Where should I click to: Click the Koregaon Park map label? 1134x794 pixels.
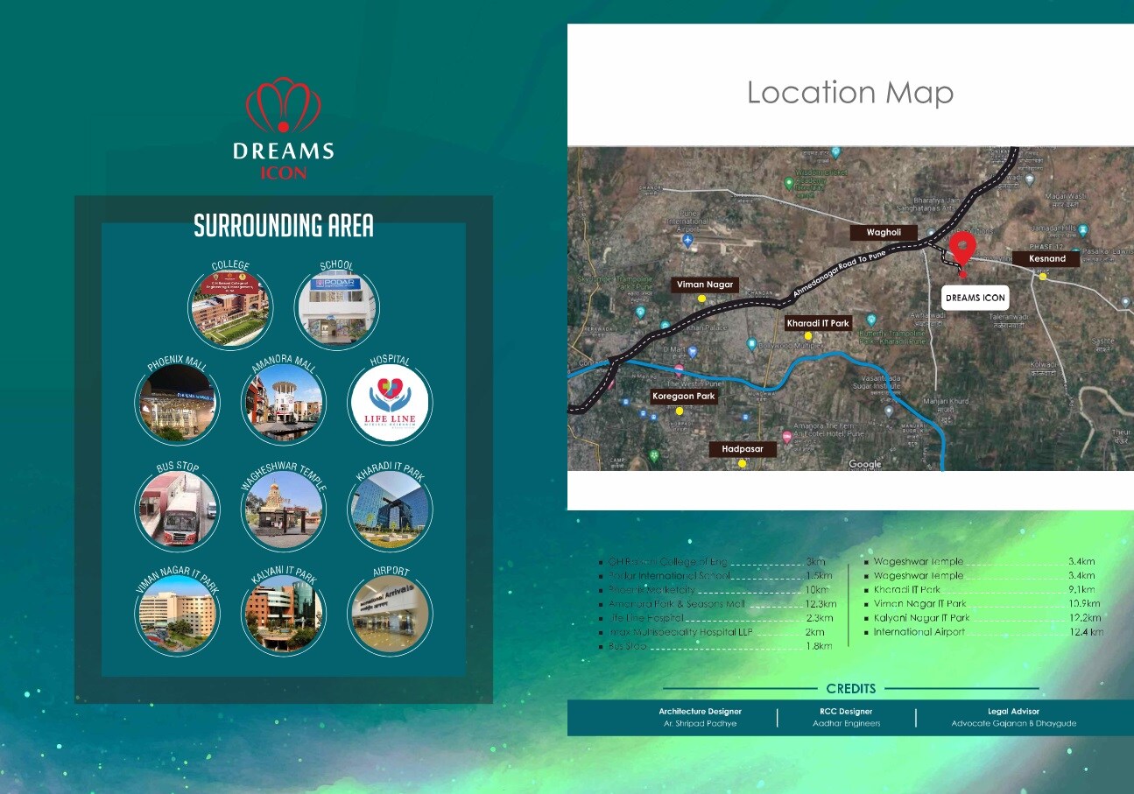[x=684, y=397]
